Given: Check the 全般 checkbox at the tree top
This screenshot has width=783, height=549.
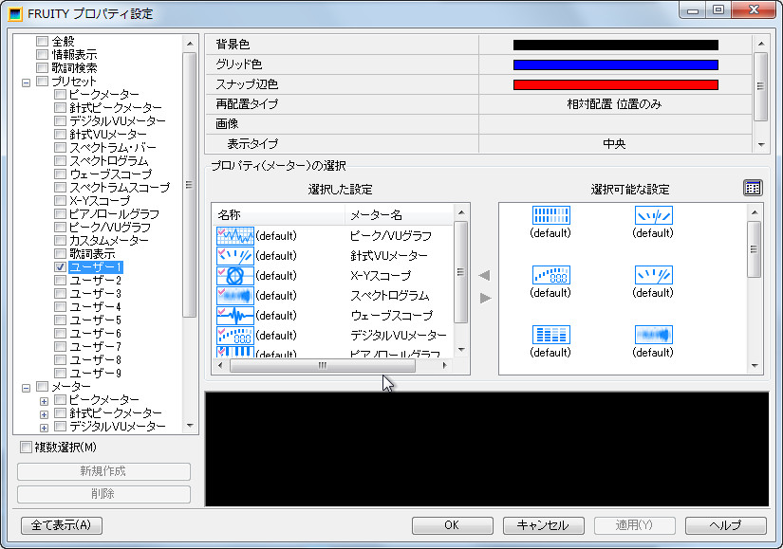Looking at the screenshot, I should (x=41, y=41).
